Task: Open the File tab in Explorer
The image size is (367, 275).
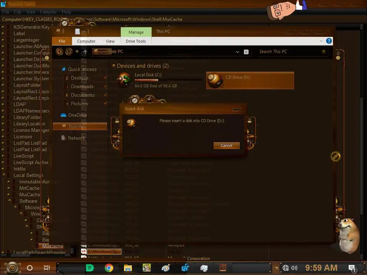Action: click(62, 41)
